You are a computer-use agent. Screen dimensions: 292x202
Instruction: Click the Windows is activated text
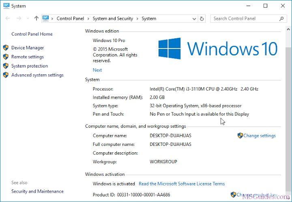114,184
